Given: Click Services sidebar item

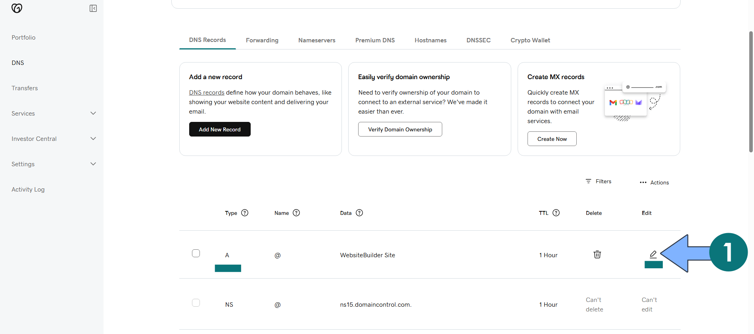Looking at the screenshot, I should (x=23, y=114).
